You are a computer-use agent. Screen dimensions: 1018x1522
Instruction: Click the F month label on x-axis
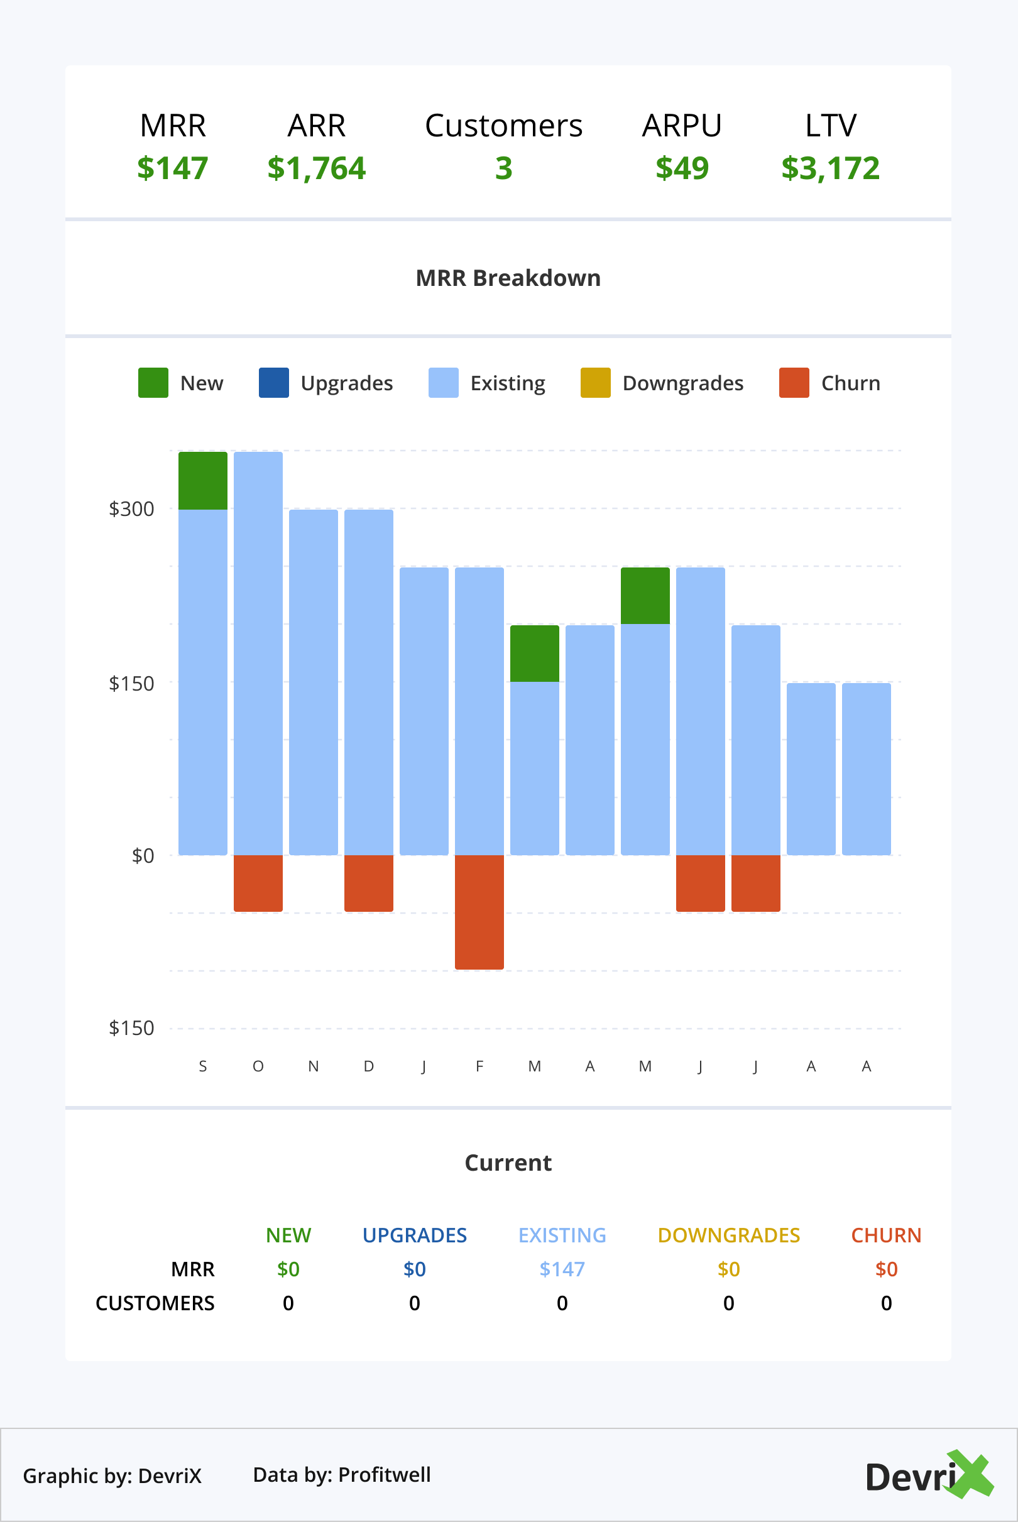tap(479, 1066)
